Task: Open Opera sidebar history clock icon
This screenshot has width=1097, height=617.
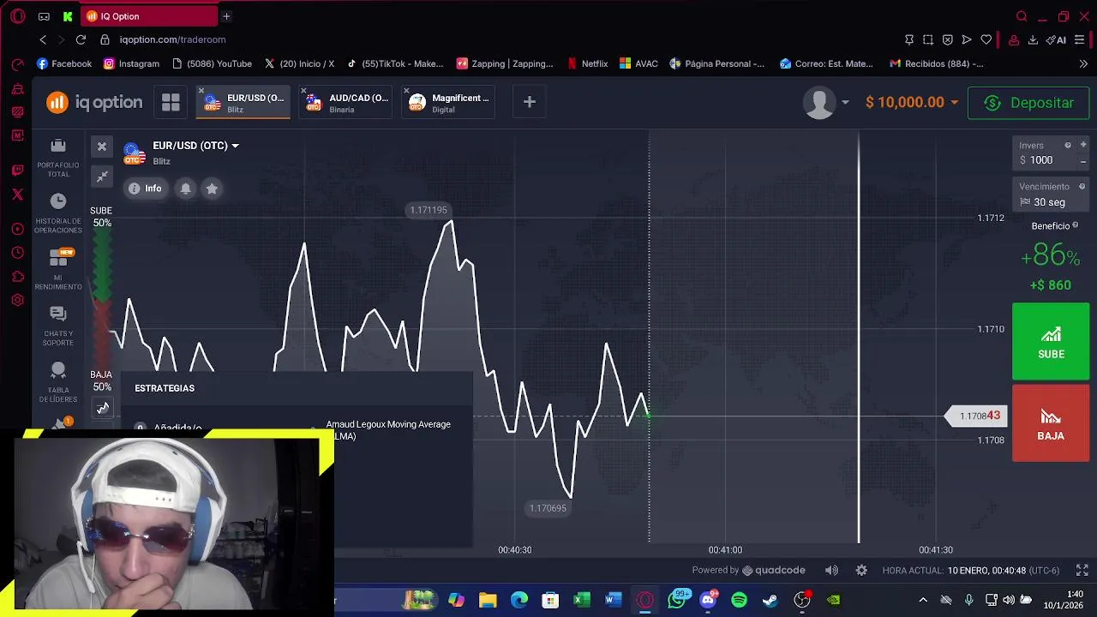Action: tap(17, 252)
